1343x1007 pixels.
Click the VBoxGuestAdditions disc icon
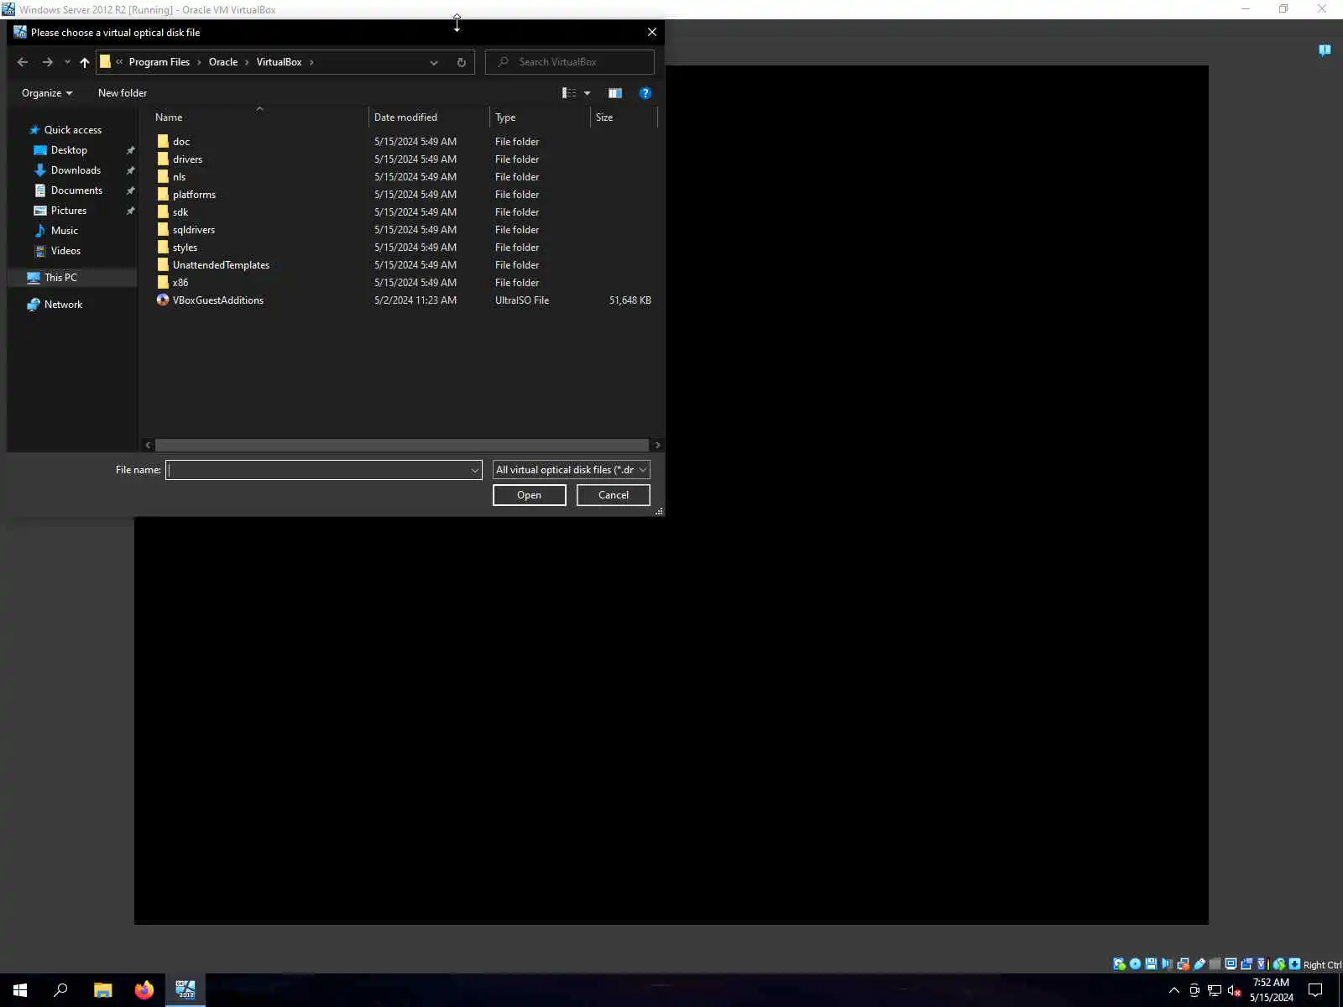coord(163,300)
